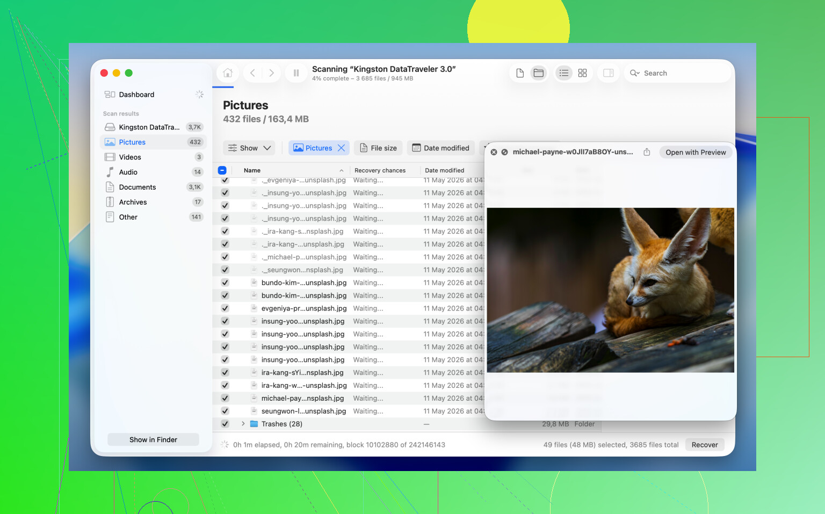Open the Audio category

tap(153, 172)
